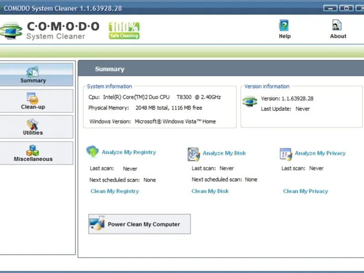Click the registry cube icon
Image resolution: width=364 pixels, height=273 pixels.
[x=92, y=152]
